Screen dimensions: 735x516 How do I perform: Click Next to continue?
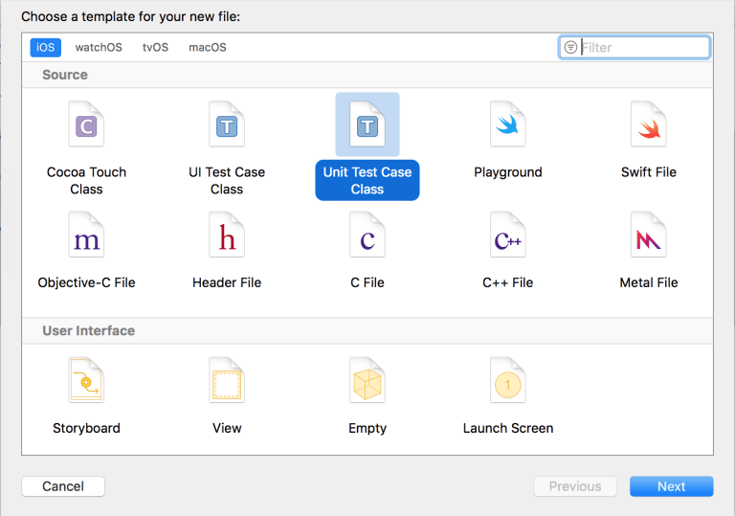click(671, 486)
